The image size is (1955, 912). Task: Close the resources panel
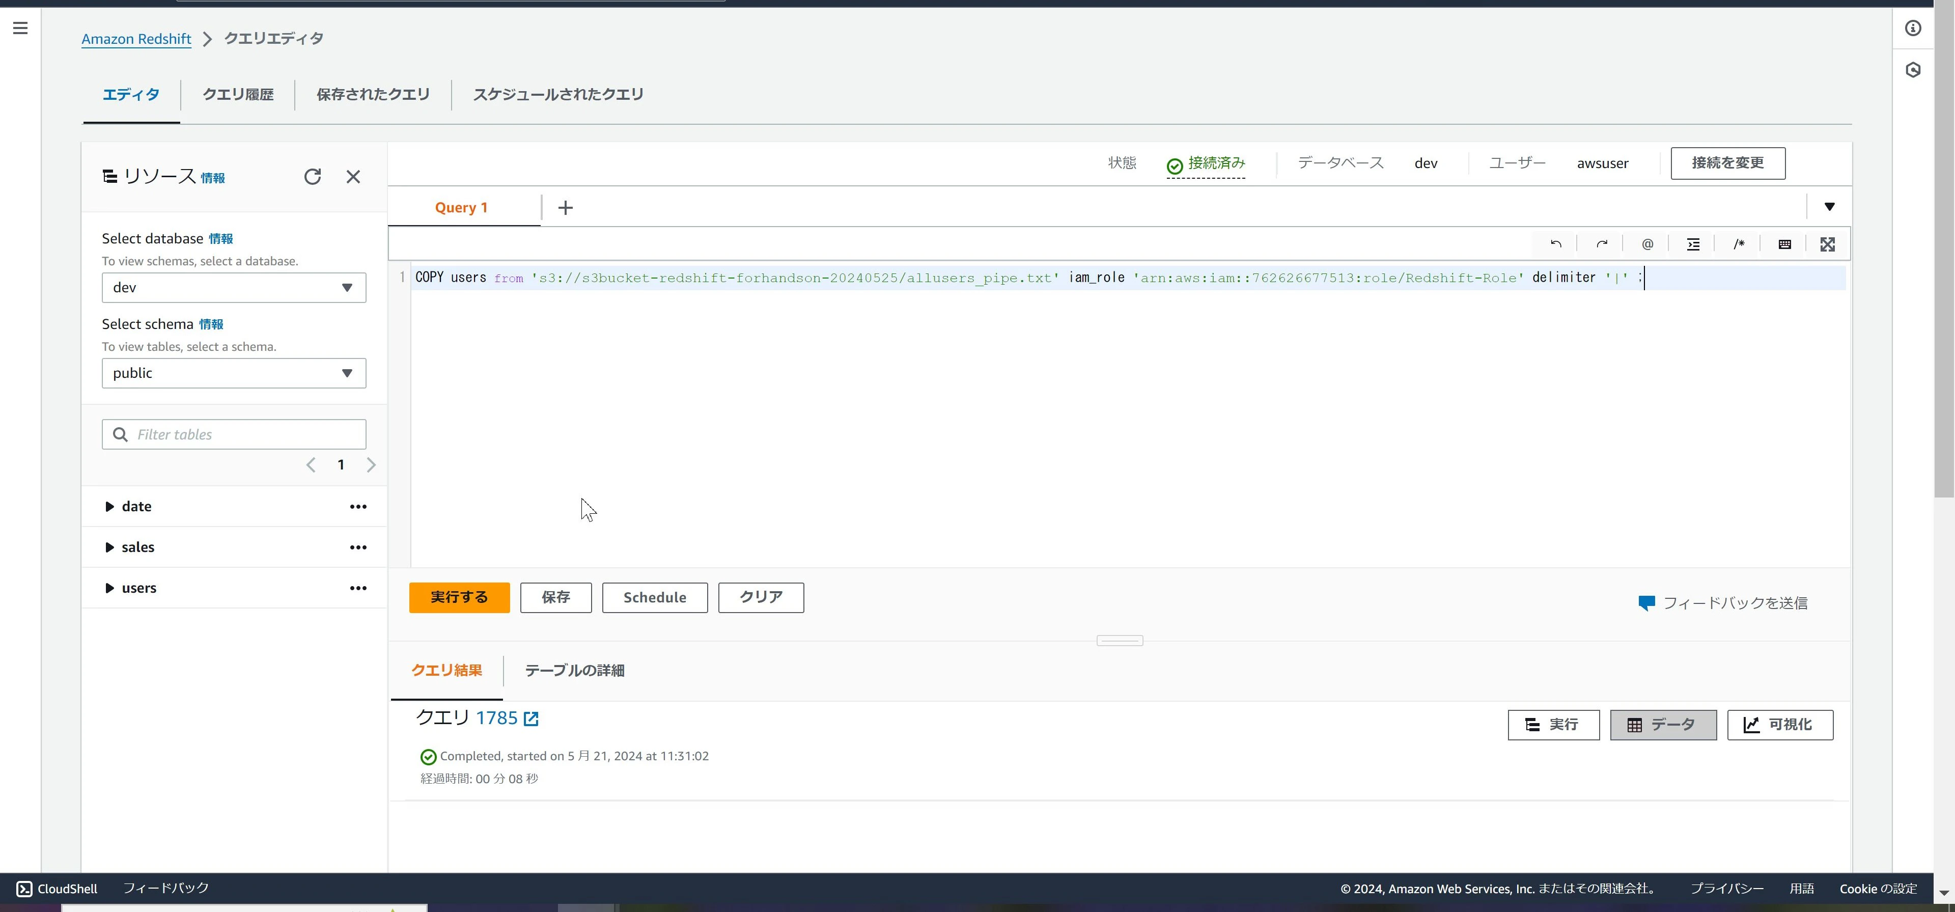(x=353, y=177)
